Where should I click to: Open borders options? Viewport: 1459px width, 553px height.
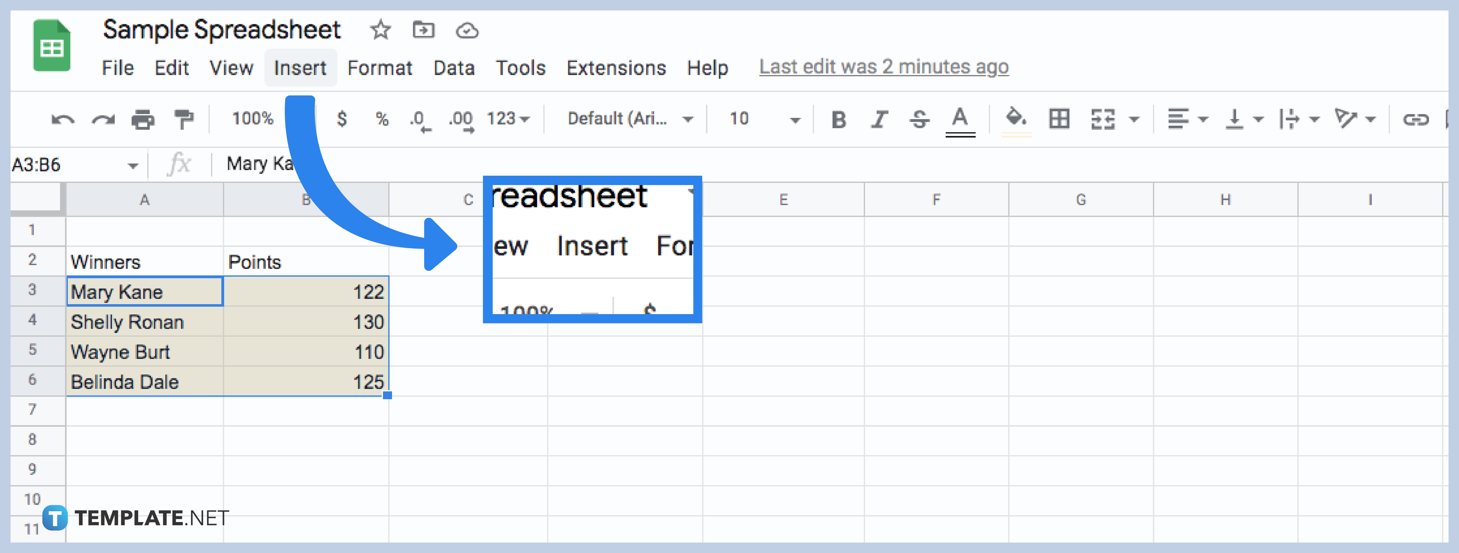(1059, 119)
